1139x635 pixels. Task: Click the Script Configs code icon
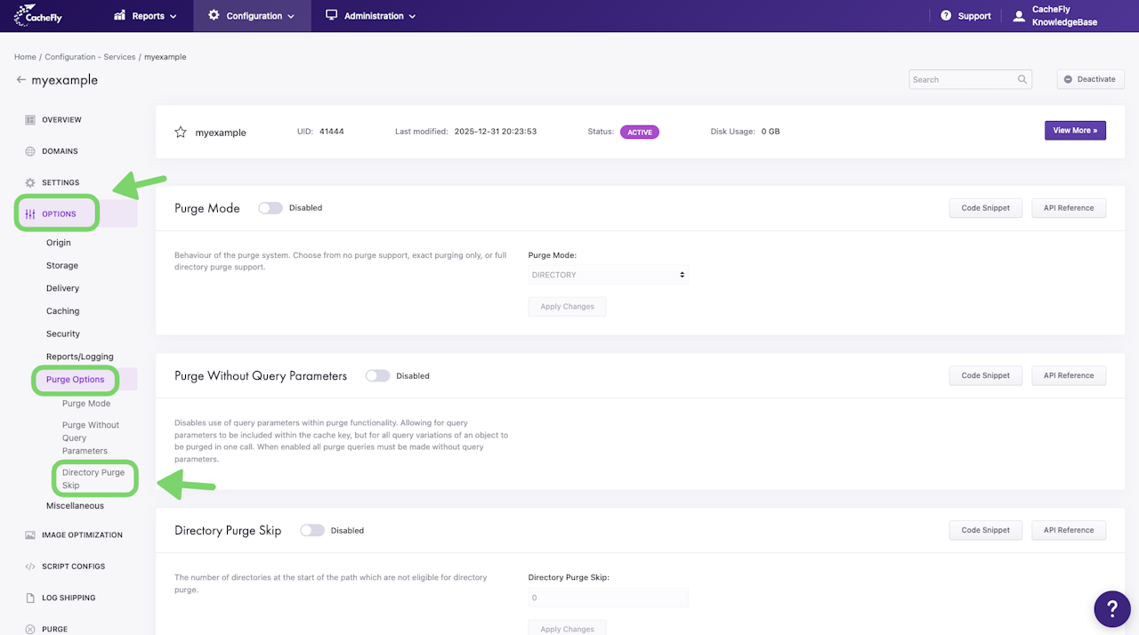[30, 567]
